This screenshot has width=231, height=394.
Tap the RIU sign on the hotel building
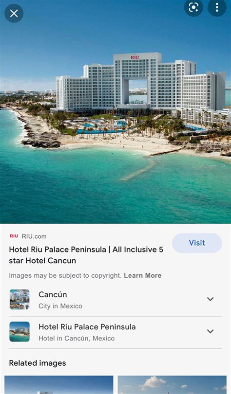(x=135, y=57)
